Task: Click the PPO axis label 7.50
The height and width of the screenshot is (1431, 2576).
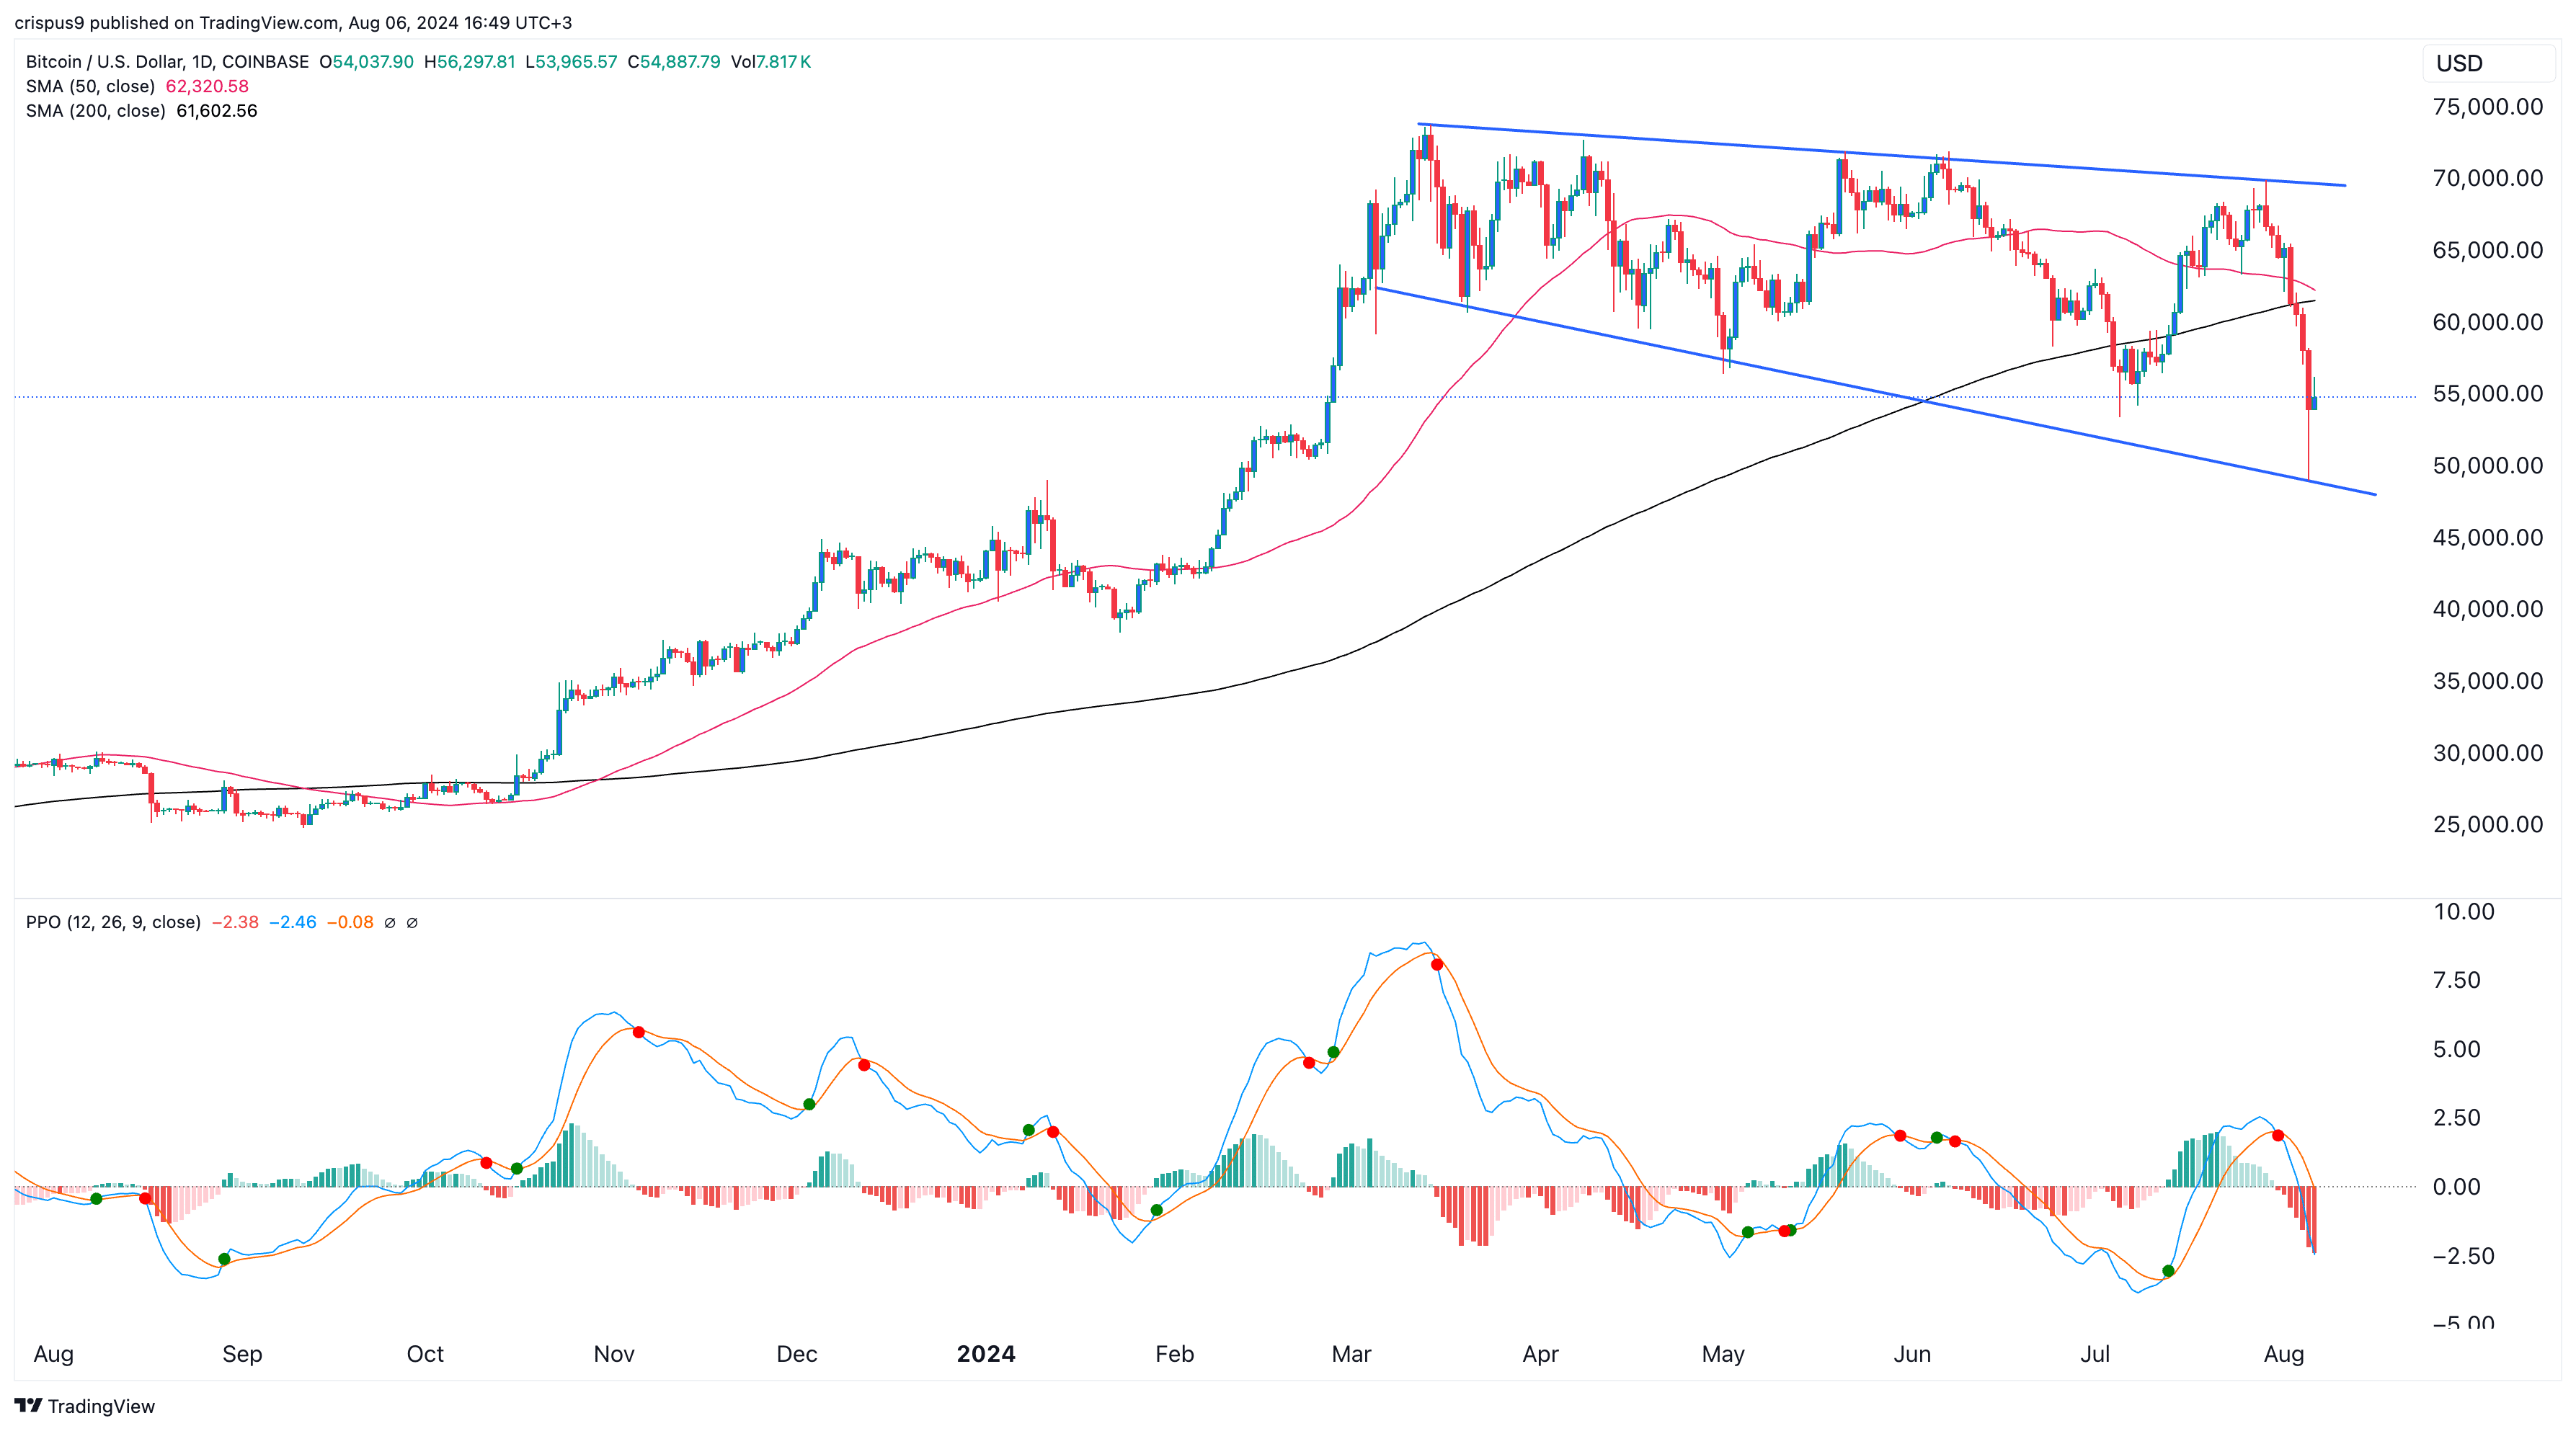Action: point(2457,980)
